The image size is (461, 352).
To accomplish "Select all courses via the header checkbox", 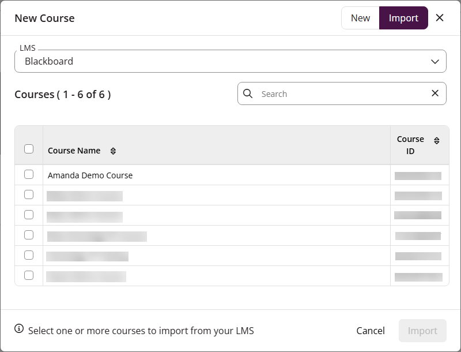I will (28, 148).
